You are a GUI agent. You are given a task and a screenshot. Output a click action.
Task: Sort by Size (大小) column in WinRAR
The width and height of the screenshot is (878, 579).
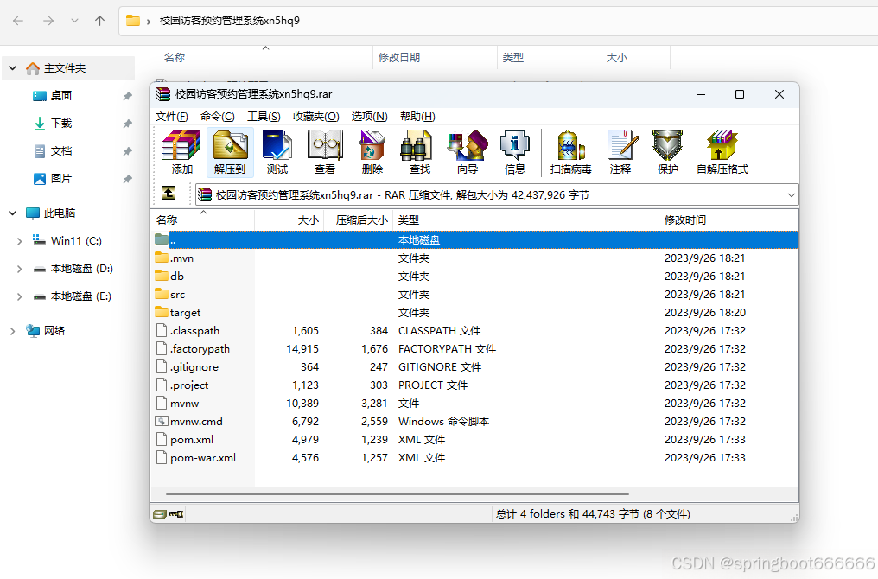tap(289, 220)
